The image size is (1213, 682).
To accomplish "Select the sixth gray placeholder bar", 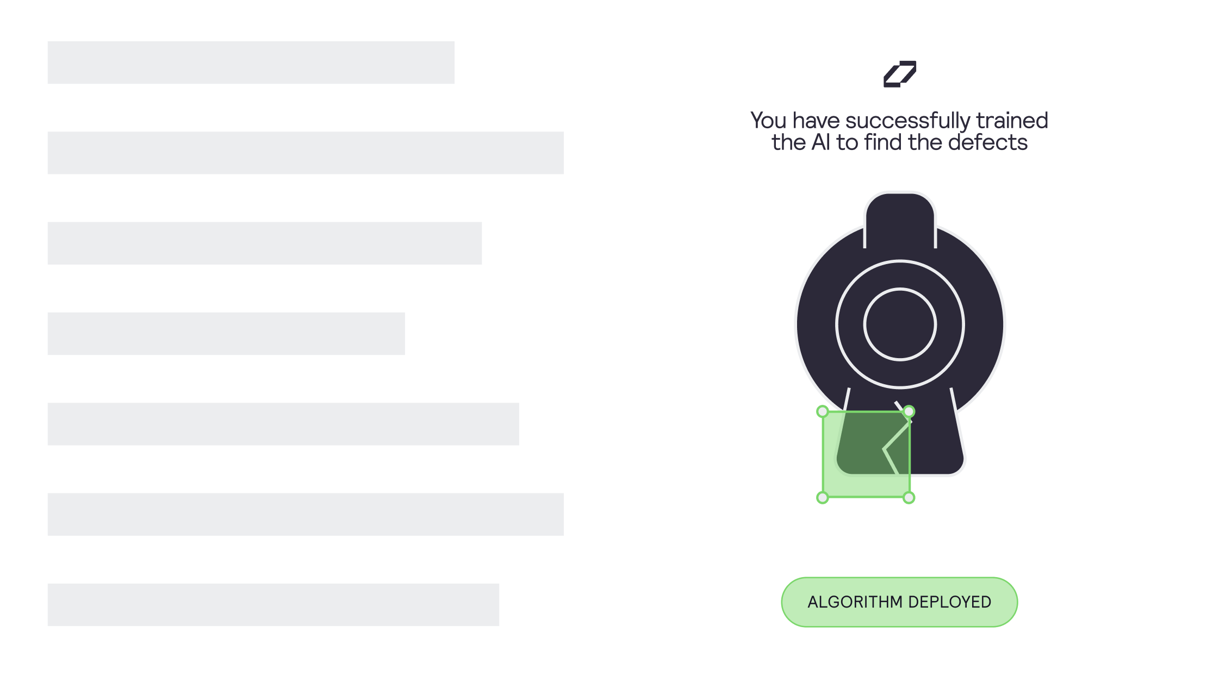I will tap(306, 514).
